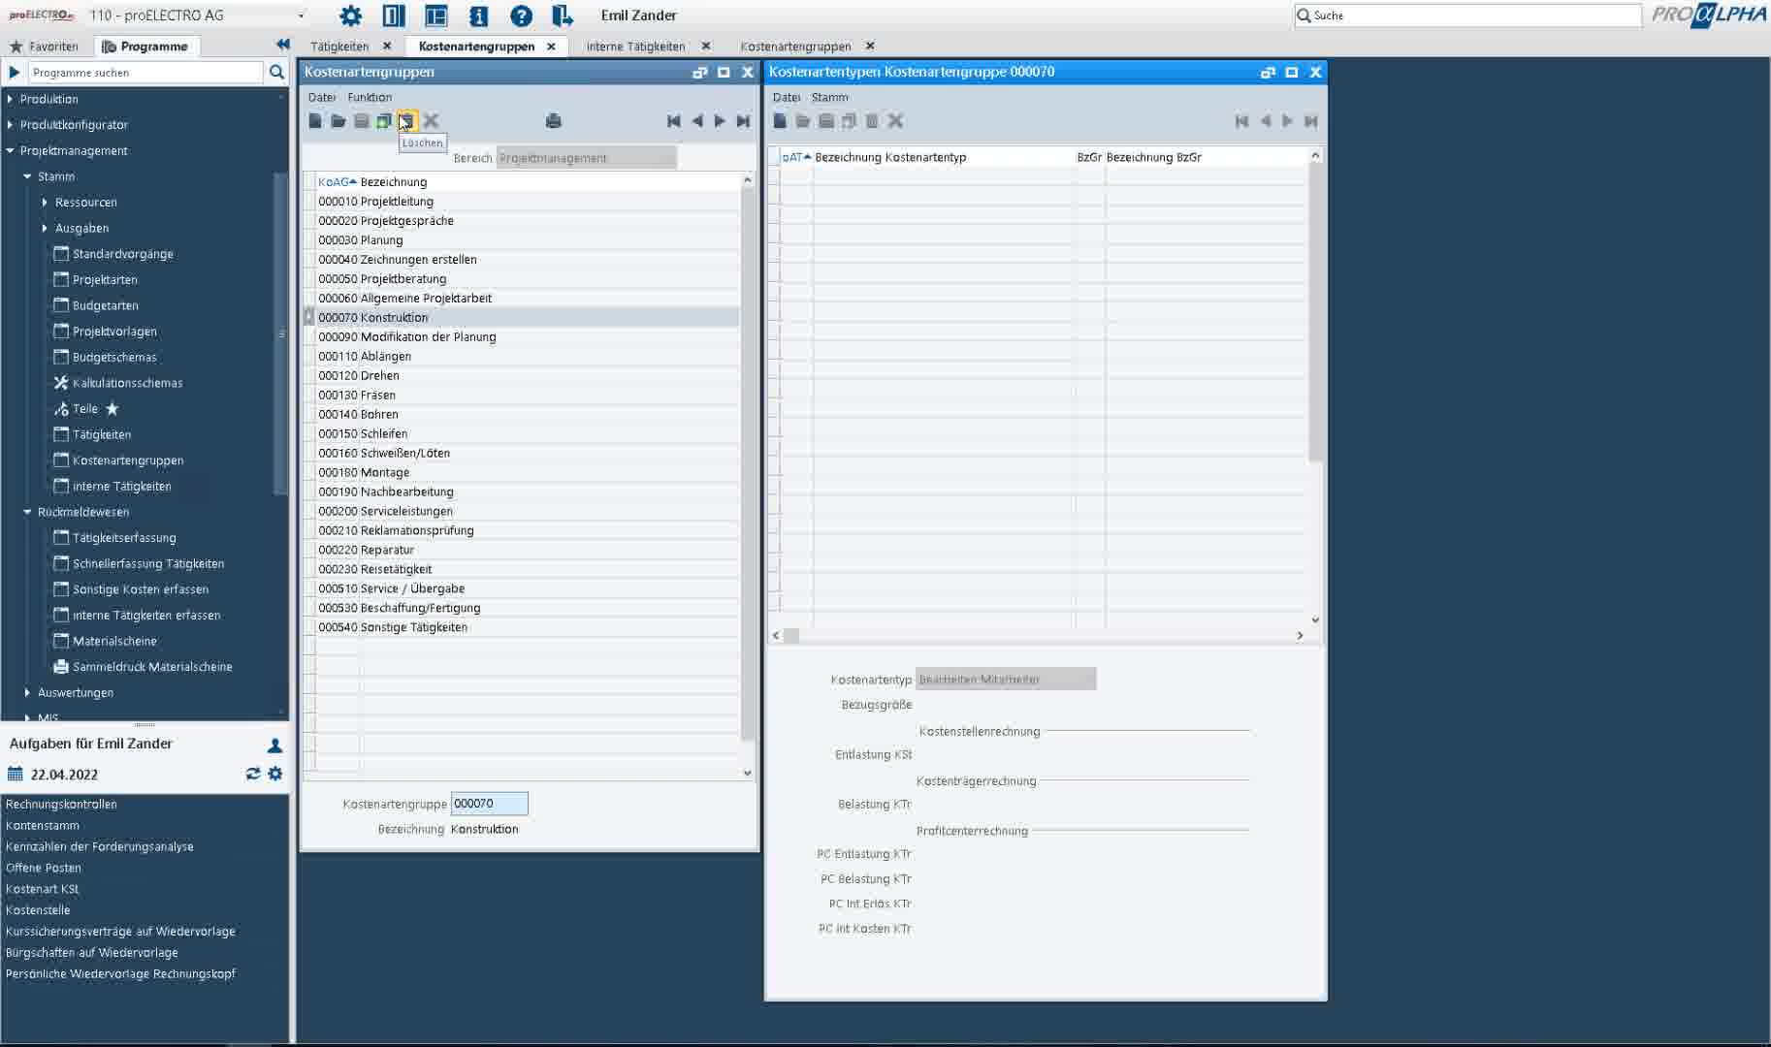Image resolution: width=1771 pixels, height=1047 pixels.
Task: Open the Stamm menu in Kostenartentypen window
Action: pos(829,97)
